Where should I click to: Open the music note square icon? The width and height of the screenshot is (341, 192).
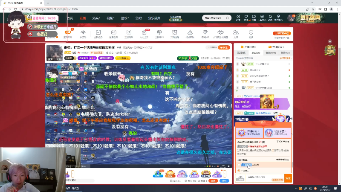tap(129, 32)
